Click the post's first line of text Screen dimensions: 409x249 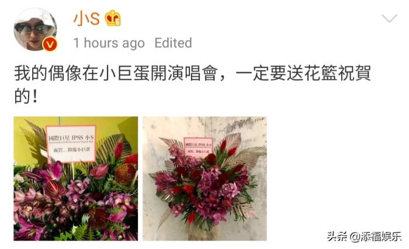[192, 74]
